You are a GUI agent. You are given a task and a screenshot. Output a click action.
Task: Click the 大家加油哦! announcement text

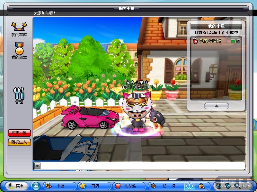(x=44, y=13)
